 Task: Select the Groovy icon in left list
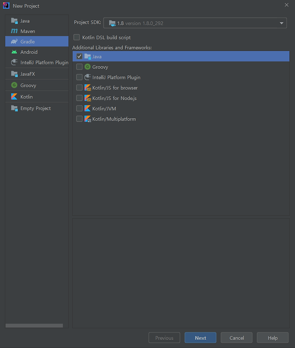pyautogui.click(x=14, y=85)
